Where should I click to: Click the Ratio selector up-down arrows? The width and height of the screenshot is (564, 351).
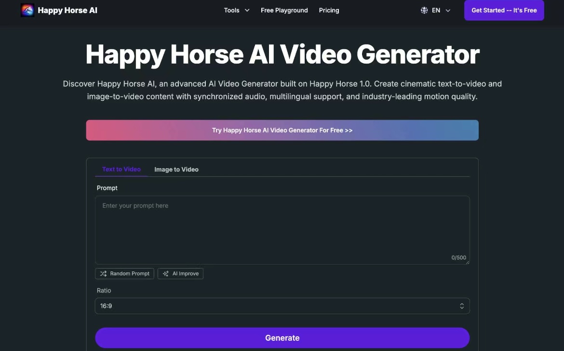pyautogui.click(x=462, y=306)
